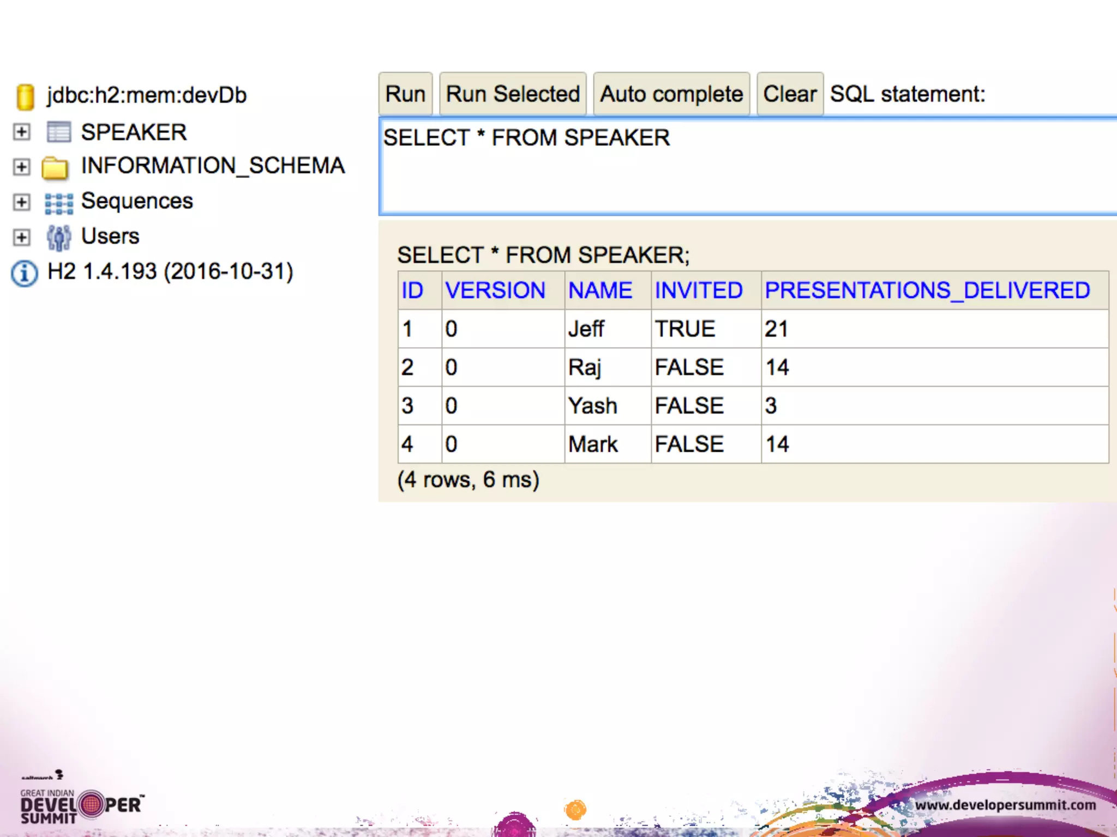Image resolution: width=1117 pixels, height=837 pixels.
Task: Click the Sequences grid icon
Action: pos(58,203)
